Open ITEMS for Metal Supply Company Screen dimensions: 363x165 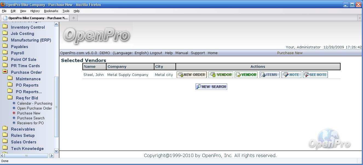[x=269, y=75]
